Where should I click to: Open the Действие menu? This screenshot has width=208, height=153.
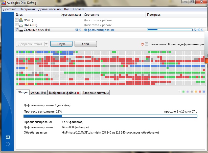(x=10, y=9)
